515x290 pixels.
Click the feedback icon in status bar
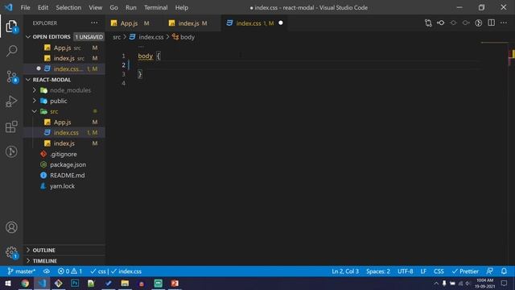490,271
